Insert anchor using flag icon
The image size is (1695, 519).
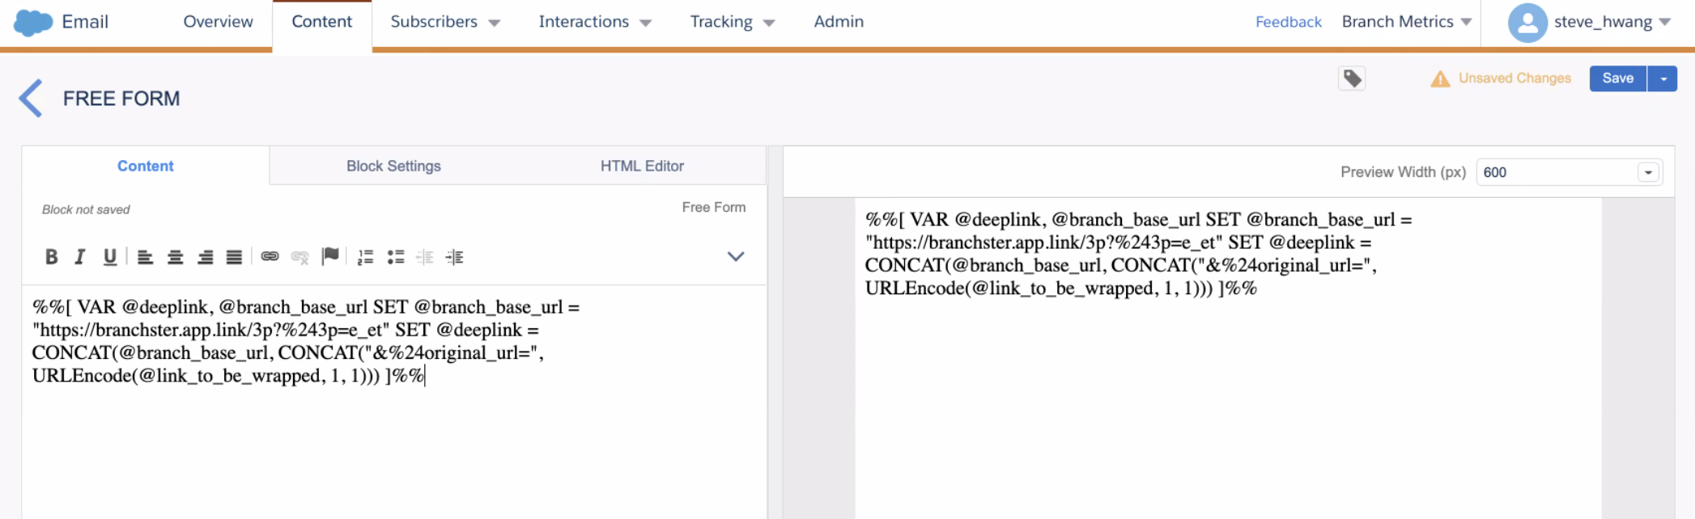330,256
